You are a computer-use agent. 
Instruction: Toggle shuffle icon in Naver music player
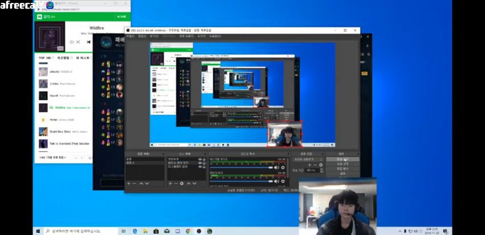point(78,42)
